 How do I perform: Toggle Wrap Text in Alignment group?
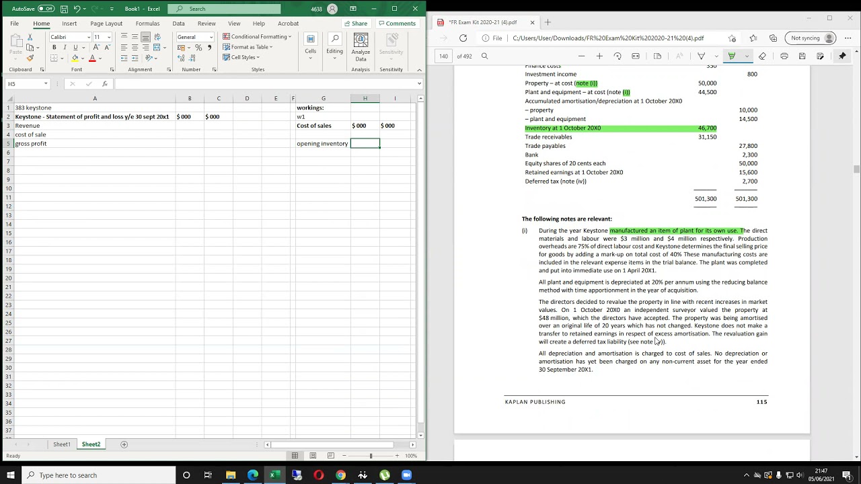coord(157,36)
